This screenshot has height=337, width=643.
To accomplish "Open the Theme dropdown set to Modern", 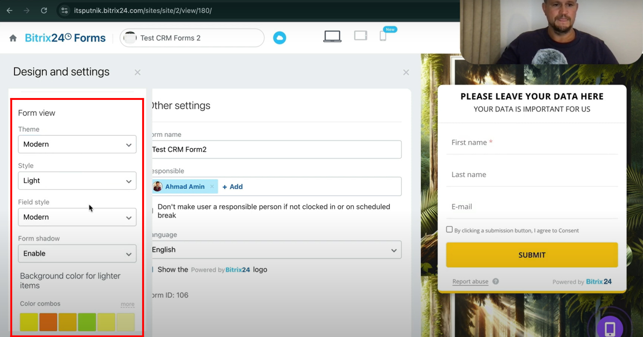I will [77, 144].
